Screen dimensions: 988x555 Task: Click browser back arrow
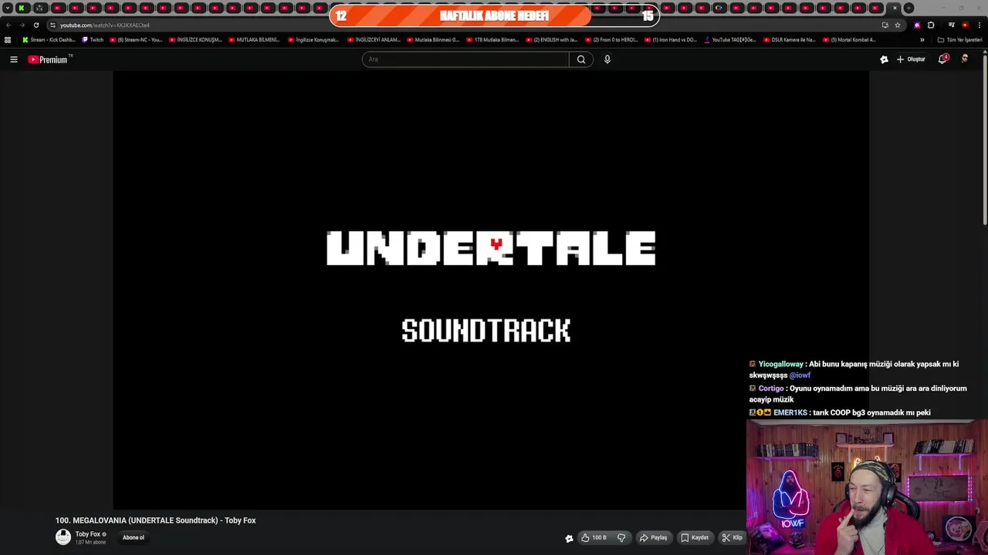point(8,25)
